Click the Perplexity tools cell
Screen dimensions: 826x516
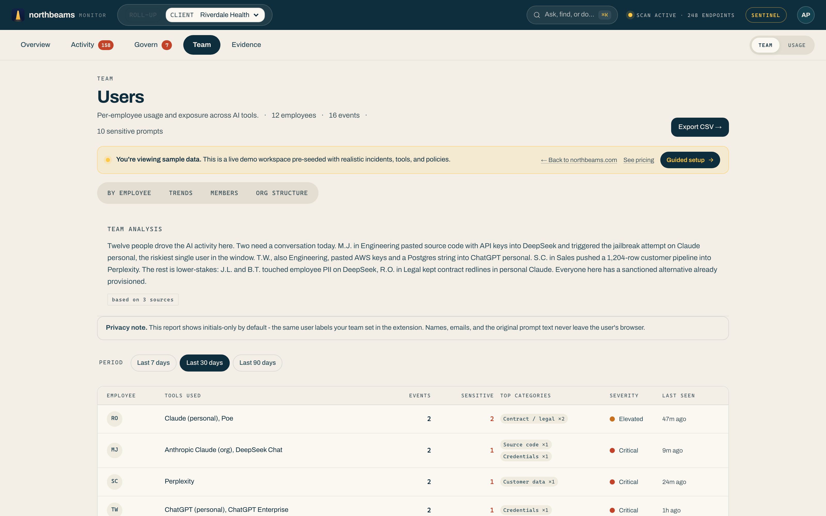pos(179,481)
